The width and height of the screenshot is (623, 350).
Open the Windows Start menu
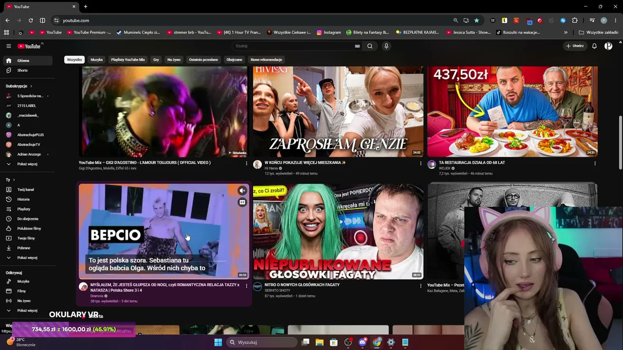click(218, 342)
